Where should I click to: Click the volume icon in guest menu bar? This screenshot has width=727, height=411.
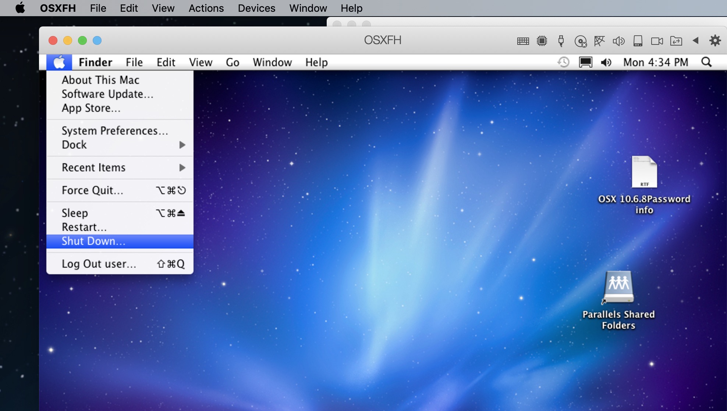(x=606, y=62)
